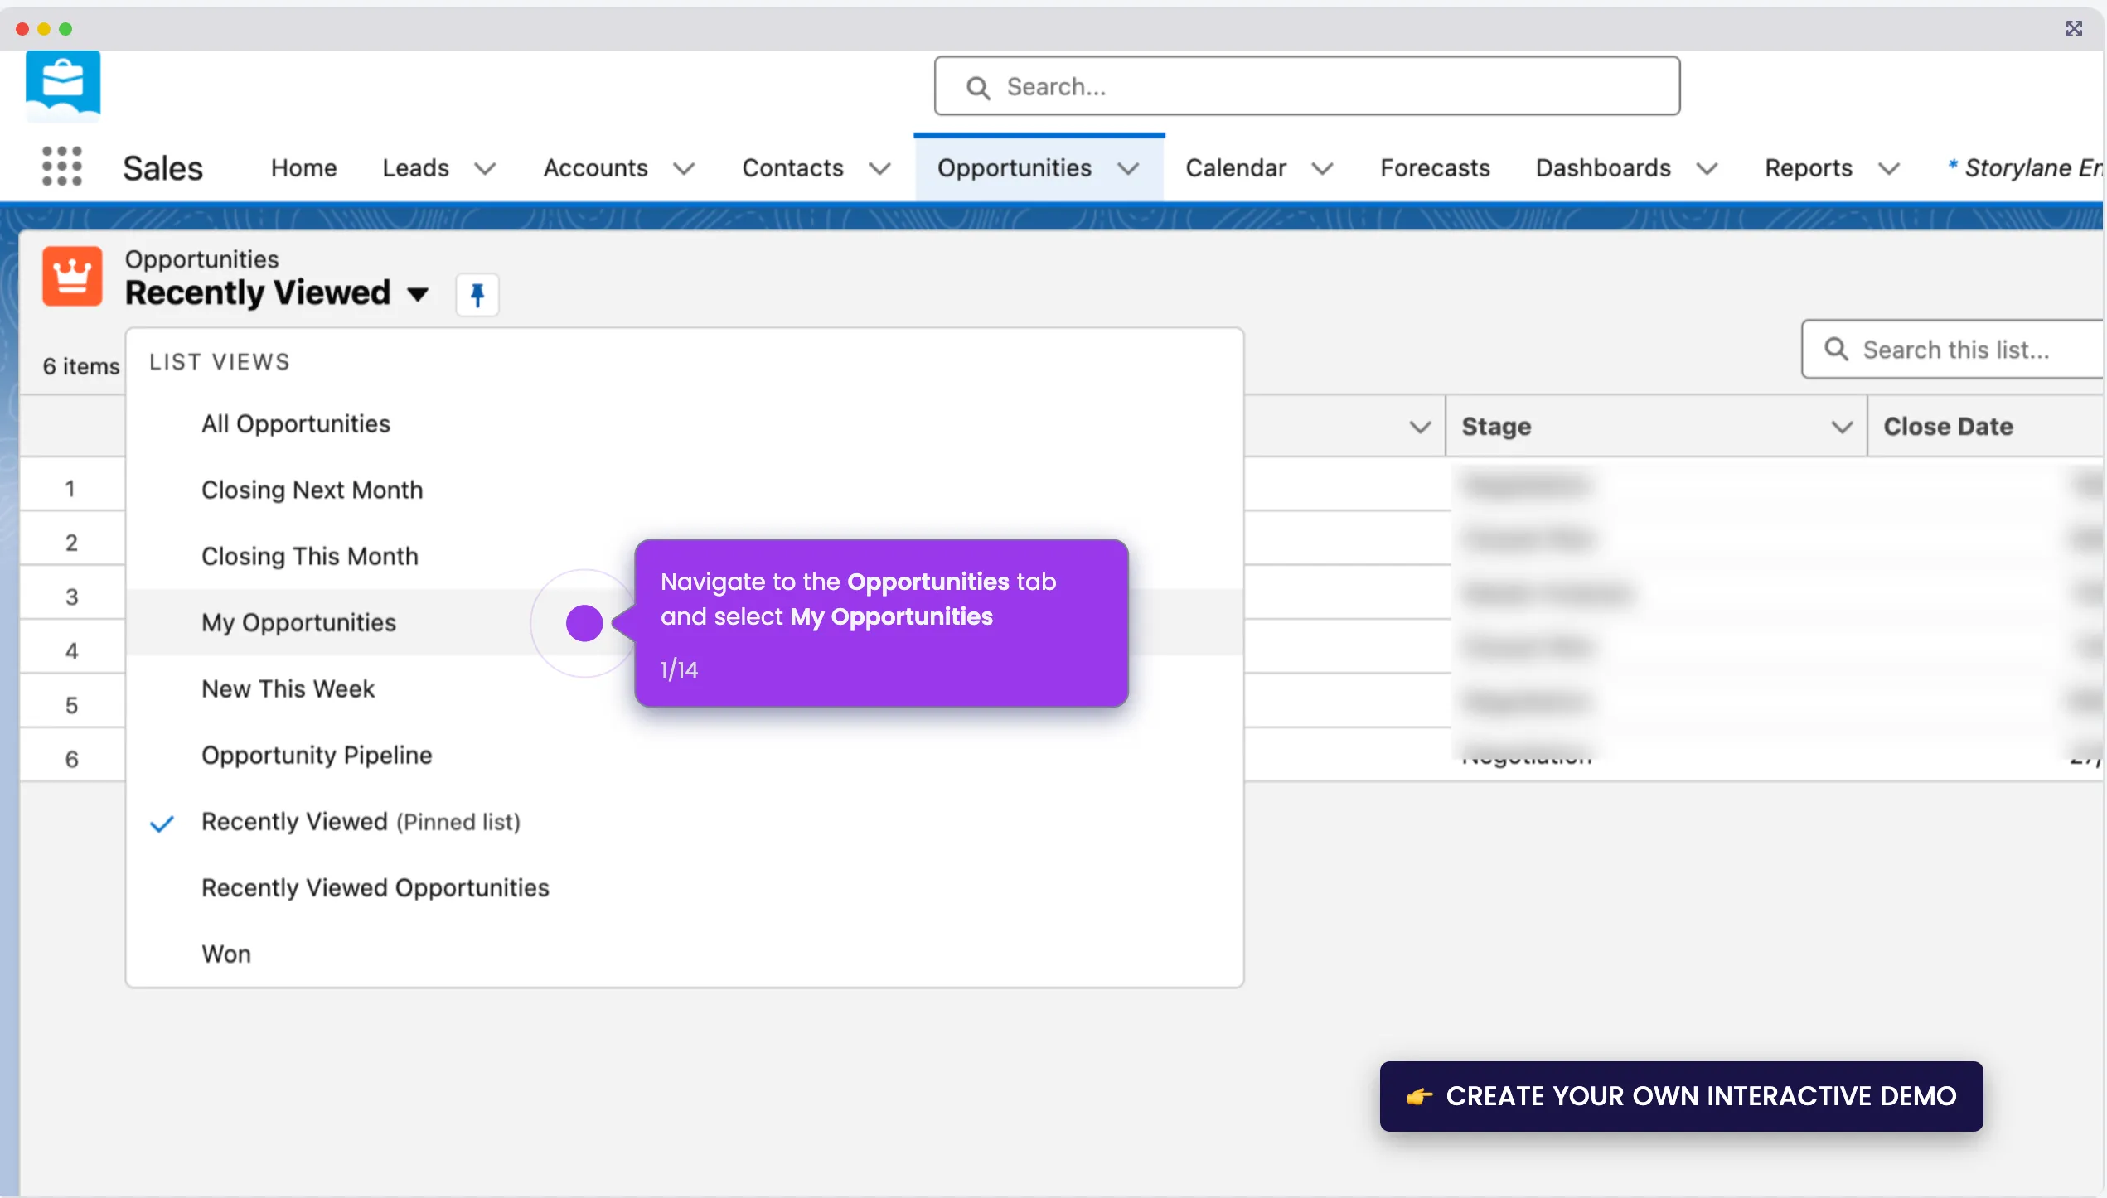Open the App Launcher dots grid
The height and width of the screenshot is (1198, 2107).
[x=62, y=167]
